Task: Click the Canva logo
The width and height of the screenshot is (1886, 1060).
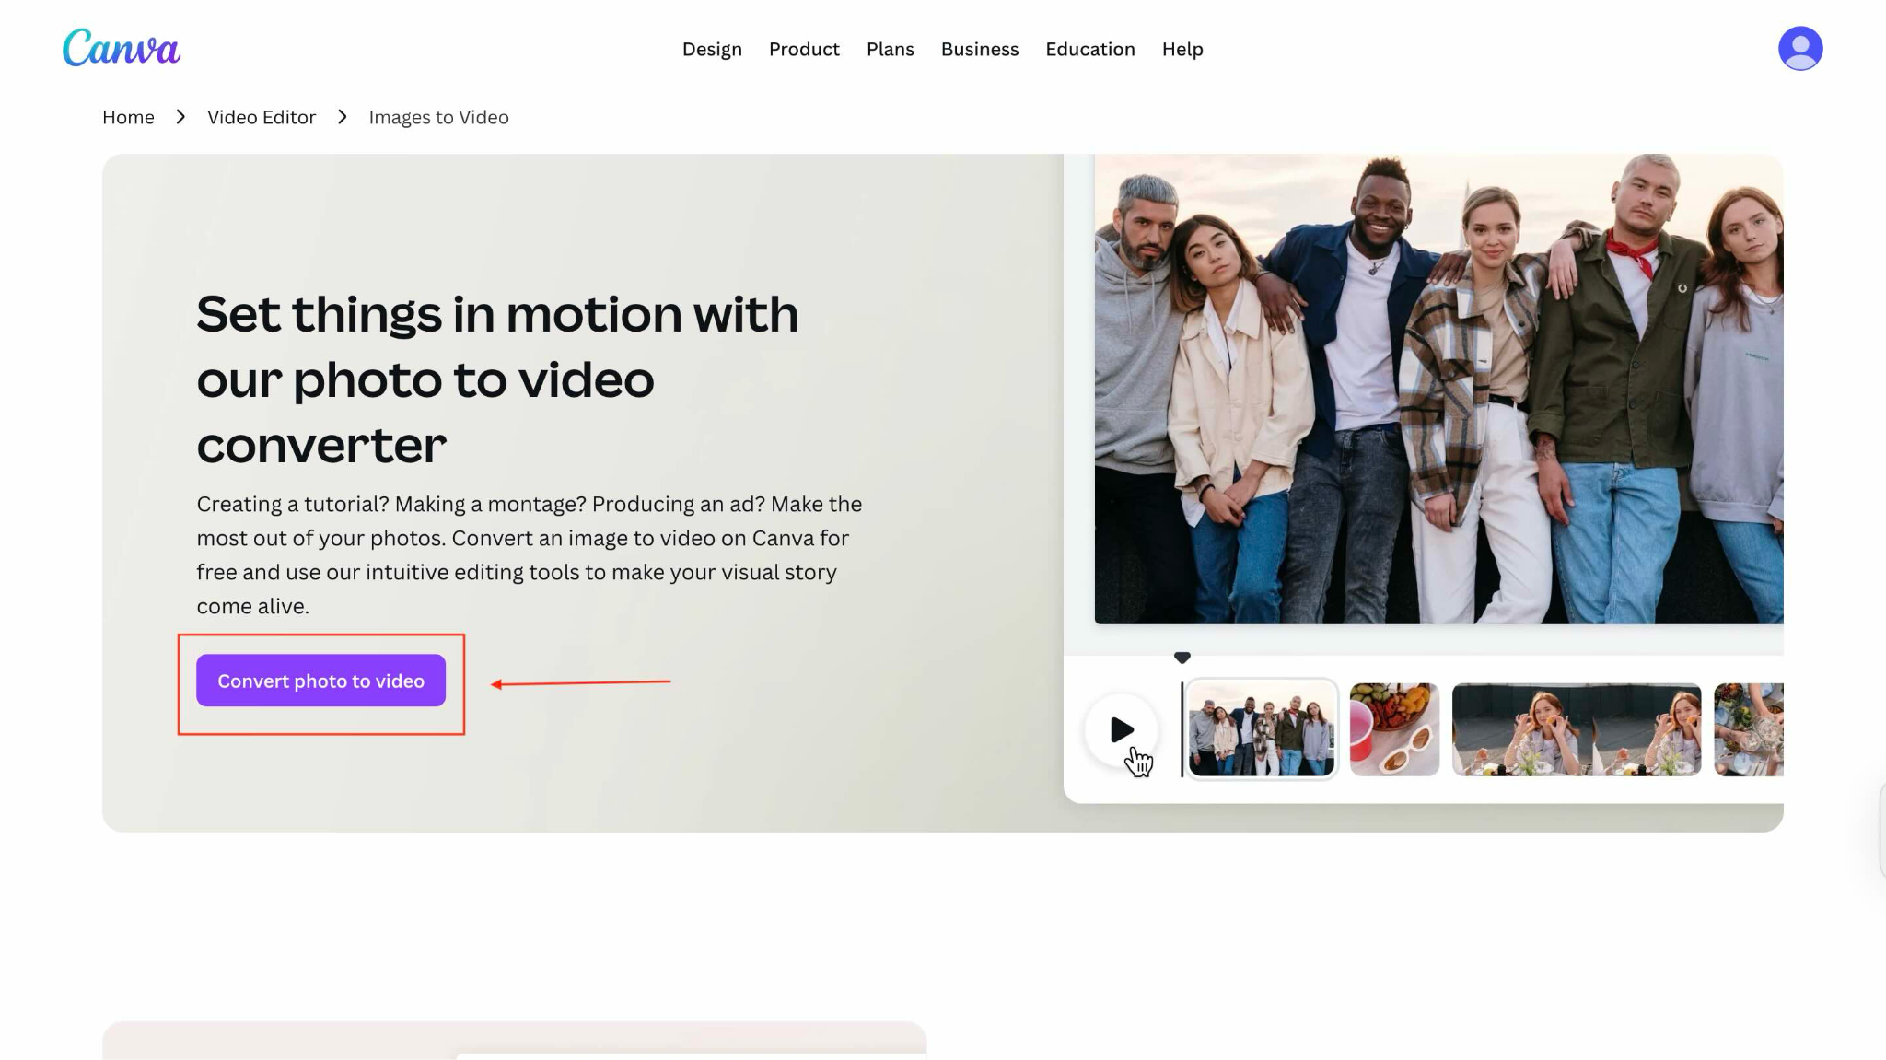Action: click(x=121, y=48)
